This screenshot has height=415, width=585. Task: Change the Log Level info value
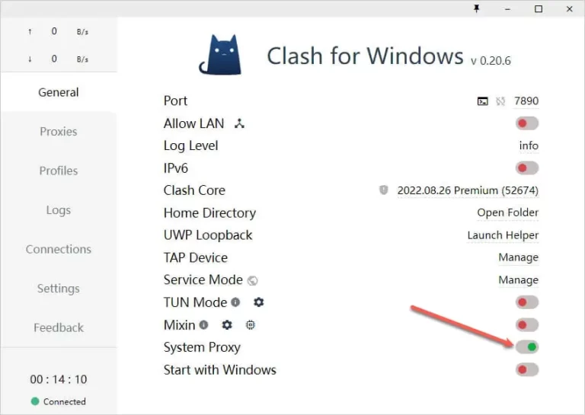(529, 145)
